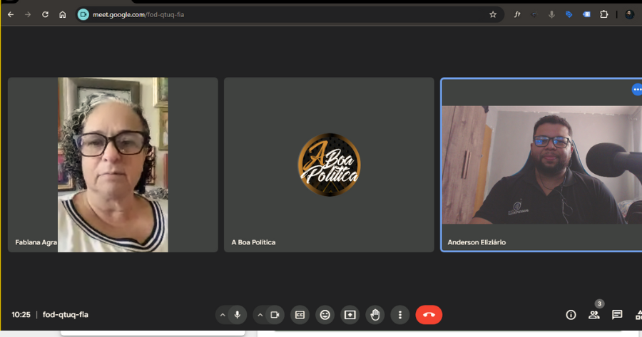Screen dimensions: 642x337
Task: Raise your hand in the meeting
Action: (375, 315)
